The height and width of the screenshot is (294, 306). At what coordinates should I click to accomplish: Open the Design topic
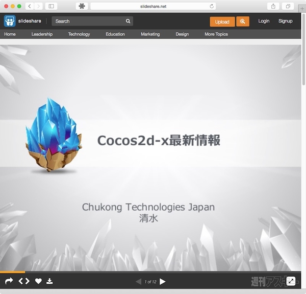coord(182,34)
